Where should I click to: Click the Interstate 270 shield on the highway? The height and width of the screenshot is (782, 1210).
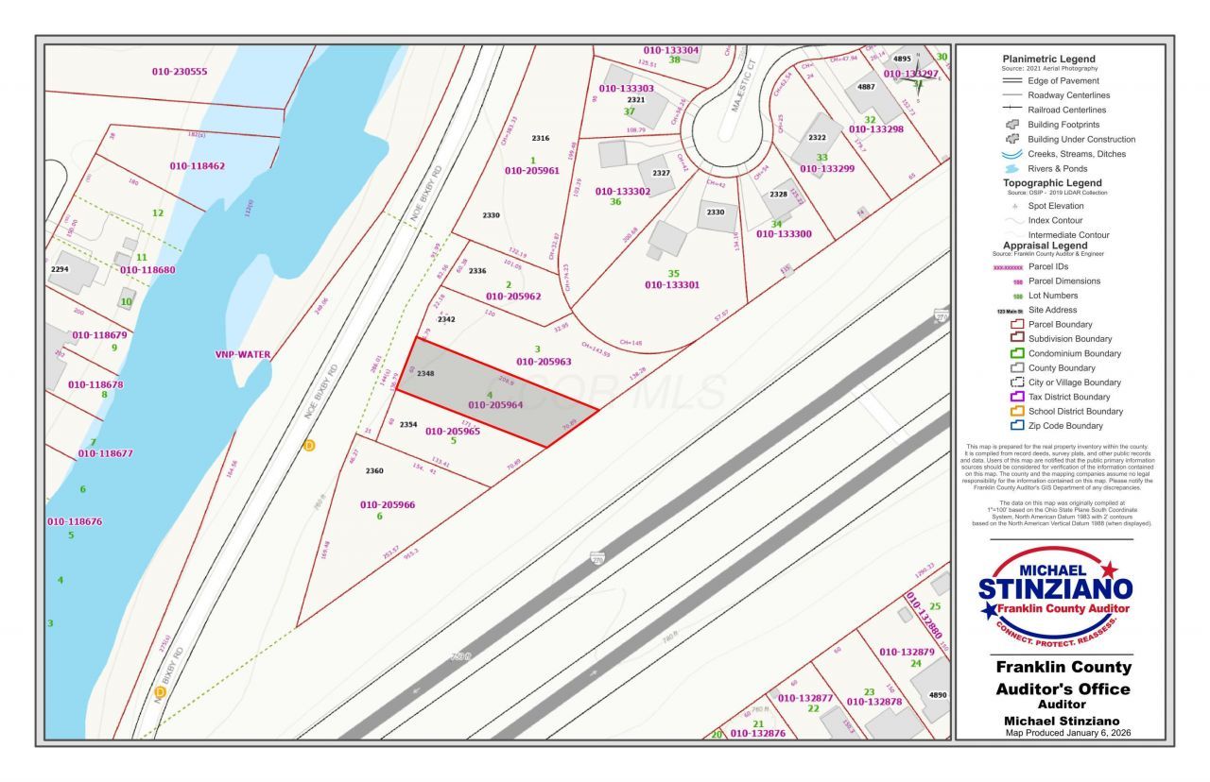click(596, 557)
